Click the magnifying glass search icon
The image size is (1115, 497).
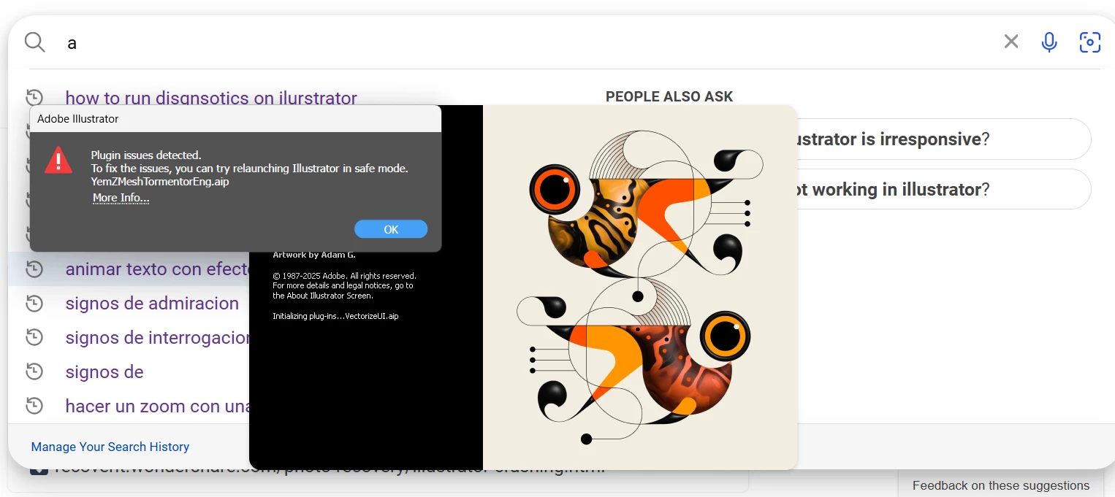(x=35, y=42)
